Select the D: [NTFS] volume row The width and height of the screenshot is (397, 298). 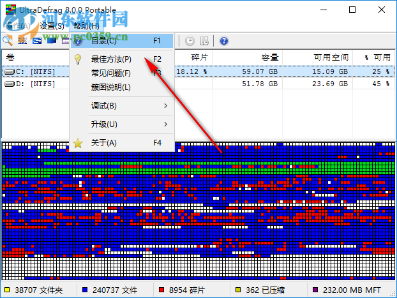[x=198, y=84]
